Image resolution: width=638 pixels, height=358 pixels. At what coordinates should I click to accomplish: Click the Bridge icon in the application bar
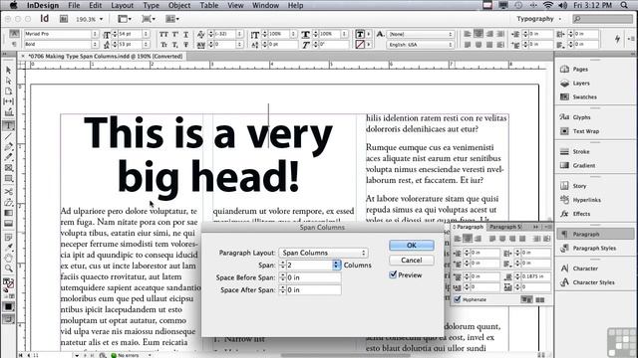pos(64,19)
